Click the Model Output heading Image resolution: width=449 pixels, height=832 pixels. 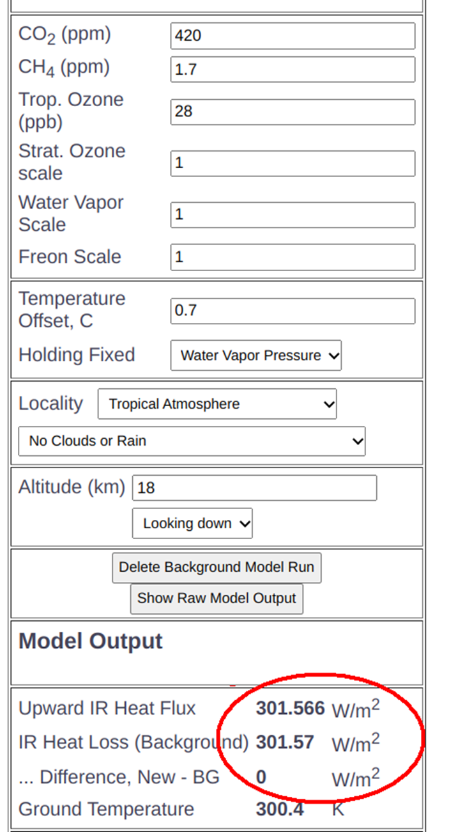(x=91, y=641)
